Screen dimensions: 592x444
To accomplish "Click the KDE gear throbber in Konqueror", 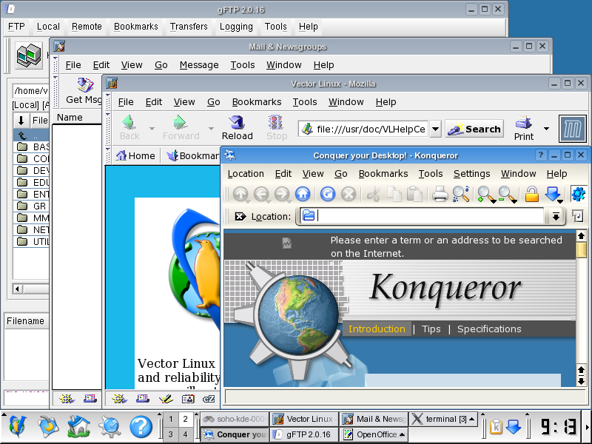I will 579,195.
